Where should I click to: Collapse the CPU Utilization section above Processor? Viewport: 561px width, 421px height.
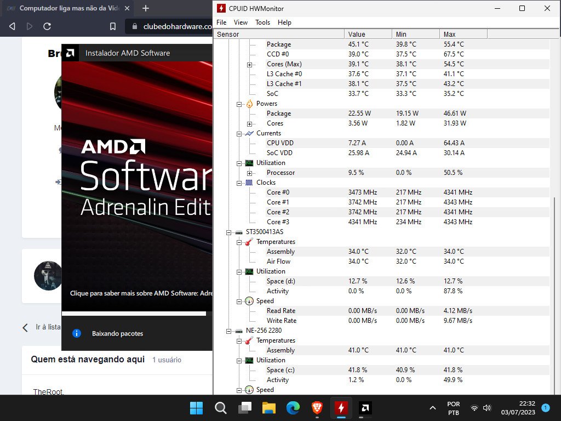(239, 163)
